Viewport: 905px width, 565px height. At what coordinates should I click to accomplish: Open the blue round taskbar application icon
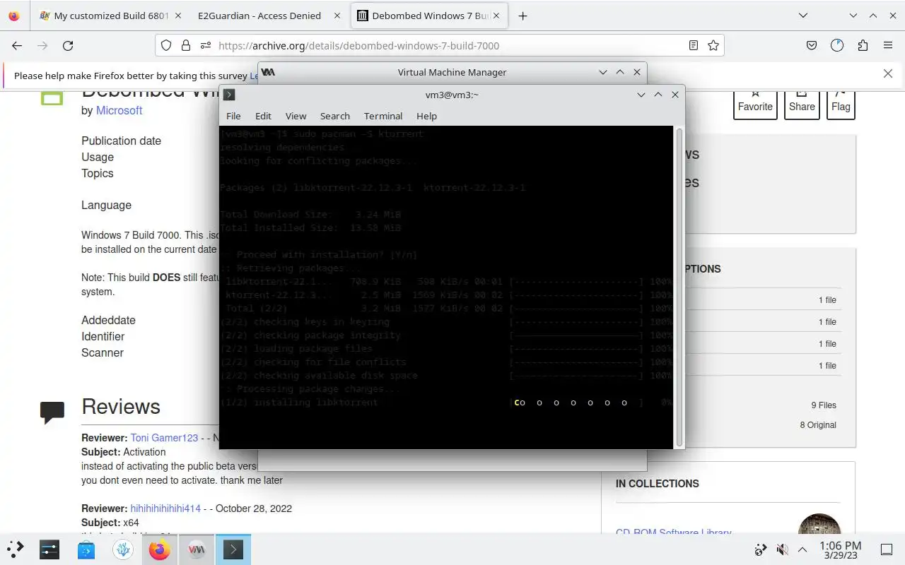[x=123, y=549]
